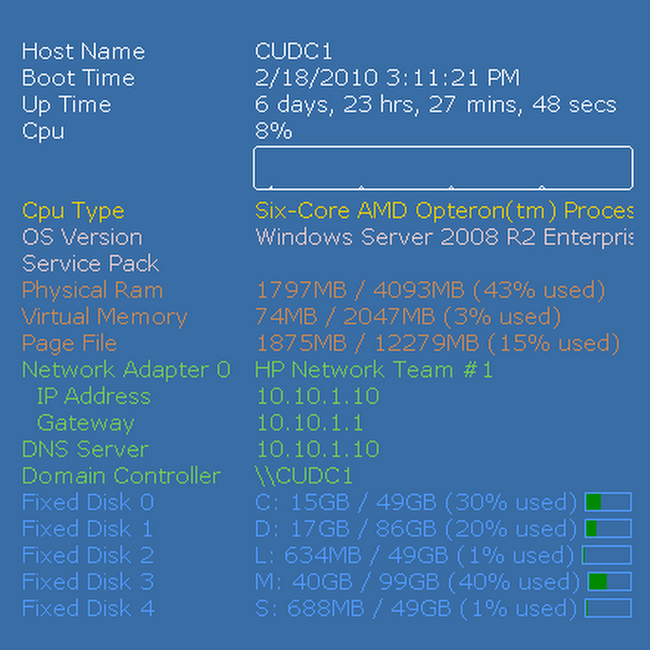
Task: Click the CPU usage history graph
Action: click(x=443, y=167)
